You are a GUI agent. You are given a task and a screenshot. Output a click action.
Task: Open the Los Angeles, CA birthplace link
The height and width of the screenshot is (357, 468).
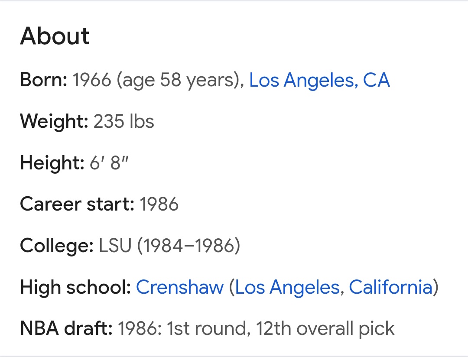pos(319,80)
